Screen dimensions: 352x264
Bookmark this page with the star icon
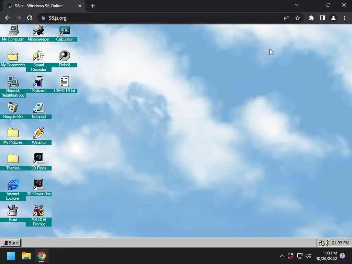[298, 18]
